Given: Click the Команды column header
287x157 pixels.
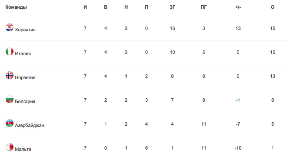Looking at the screenshot, I should click(x=16, y=7).
